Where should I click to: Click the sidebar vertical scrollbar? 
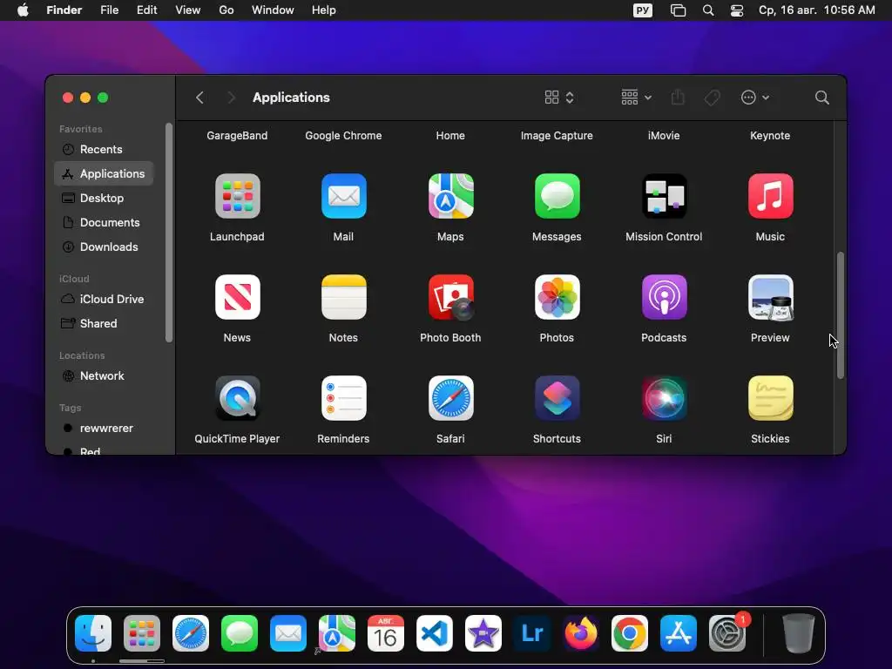(x=168, y=233)
